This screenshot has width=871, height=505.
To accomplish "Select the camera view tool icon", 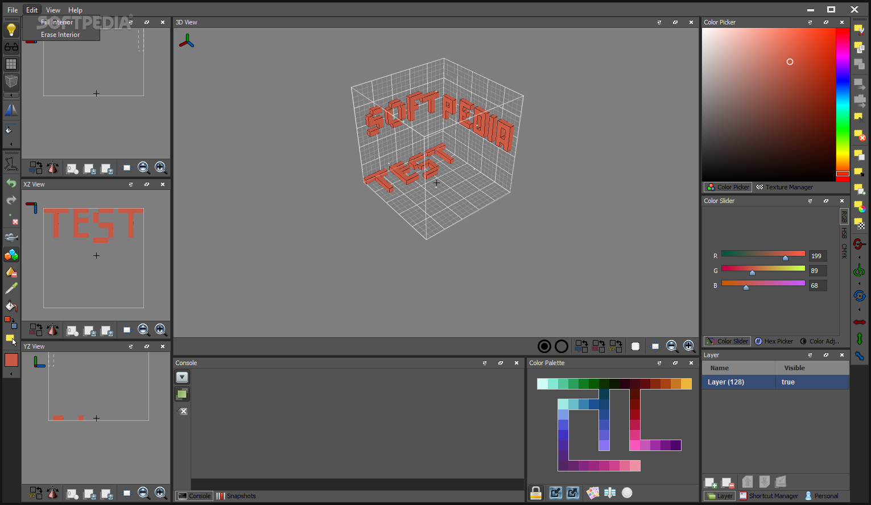I will tap(11, 238).
